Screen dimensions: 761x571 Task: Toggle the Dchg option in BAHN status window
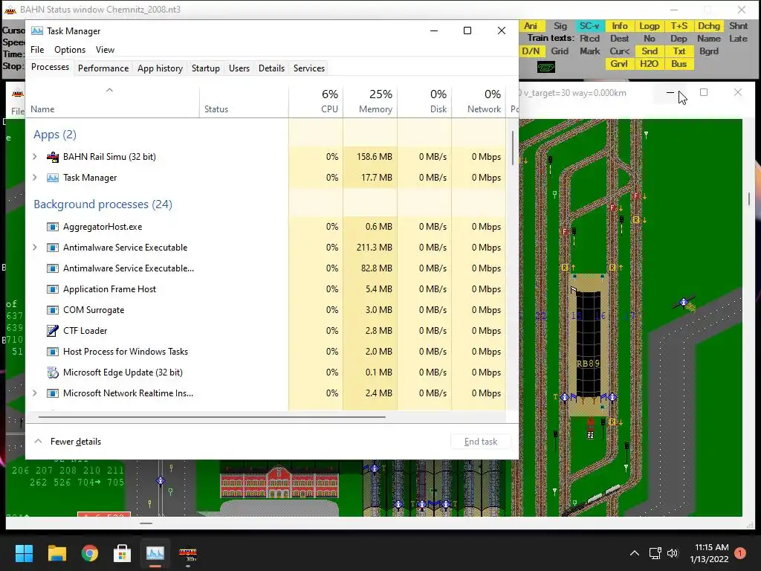pyautogui.click(x=708, y=26)
